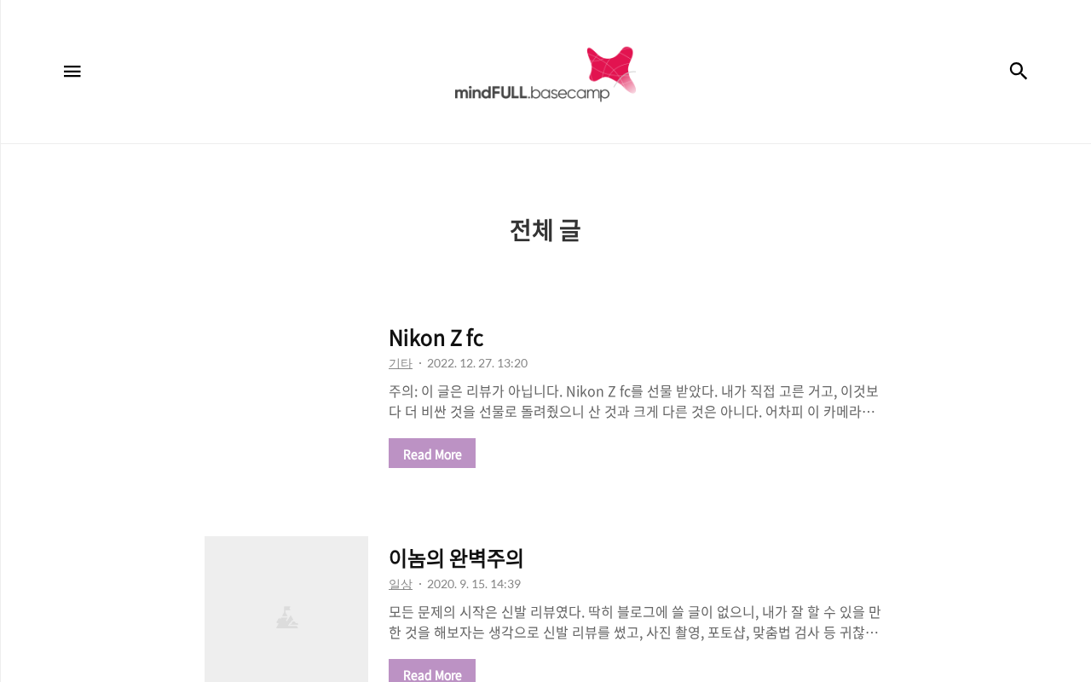Click the placeholder image icon in thumbnail
Image resolution: width=1091 pixels, height=682 pixels.
286,617
